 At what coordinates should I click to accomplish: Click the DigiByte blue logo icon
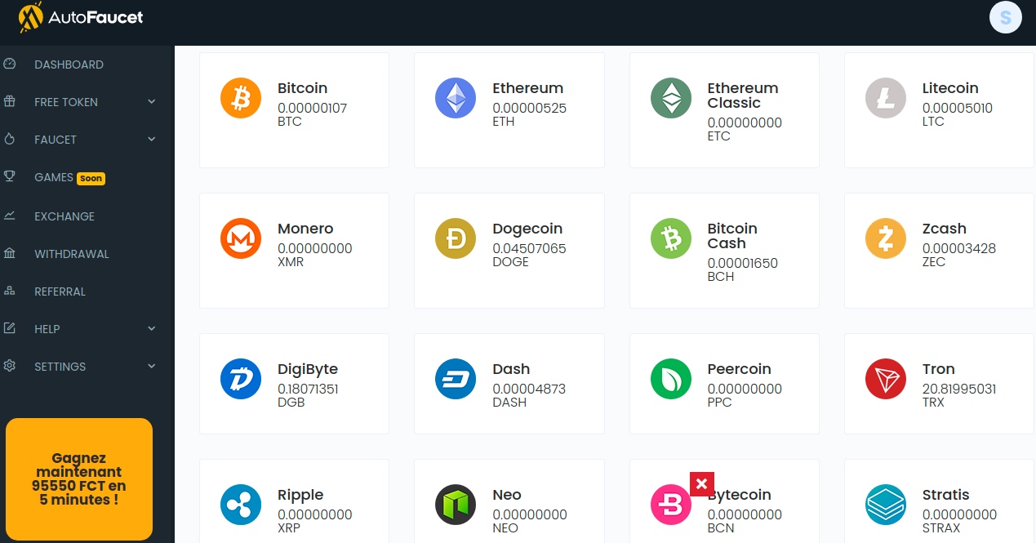(241, 380)
